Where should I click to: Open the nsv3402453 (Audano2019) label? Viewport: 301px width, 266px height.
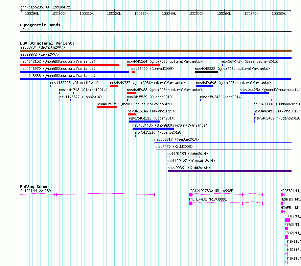click(277, 111)
